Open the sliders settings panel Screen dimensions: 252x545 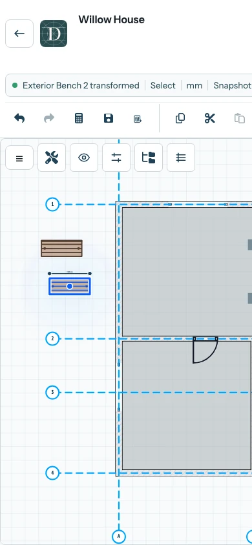[116, 158]
